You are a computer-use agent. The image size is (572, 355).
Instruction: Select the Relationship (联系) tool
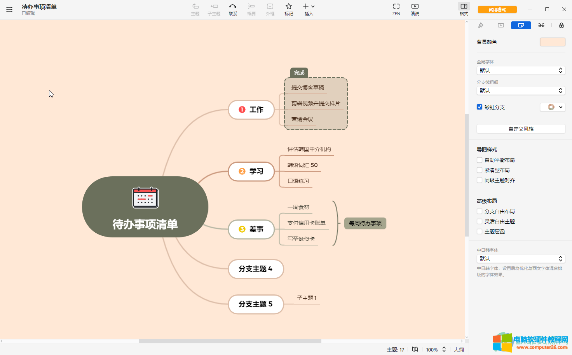233,9
